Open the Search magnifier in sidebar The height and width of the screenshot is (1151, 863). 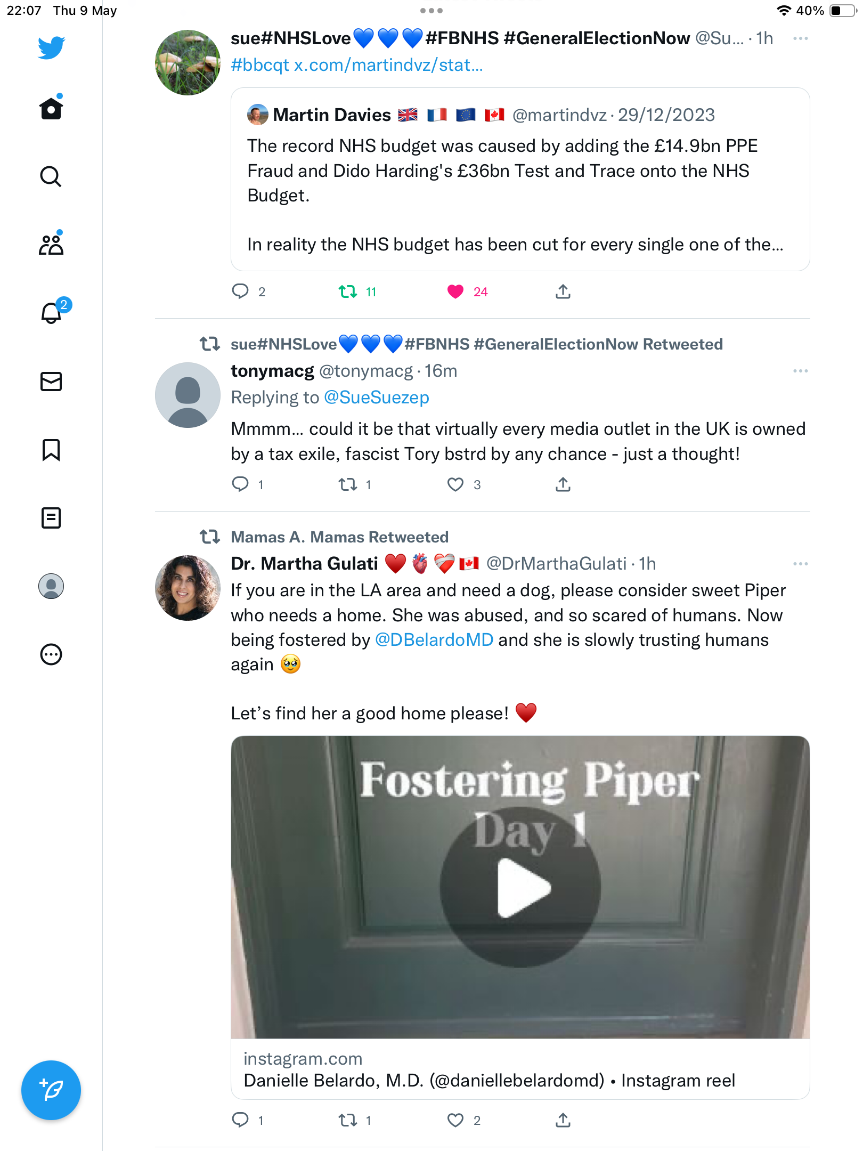tap(51, 176)
